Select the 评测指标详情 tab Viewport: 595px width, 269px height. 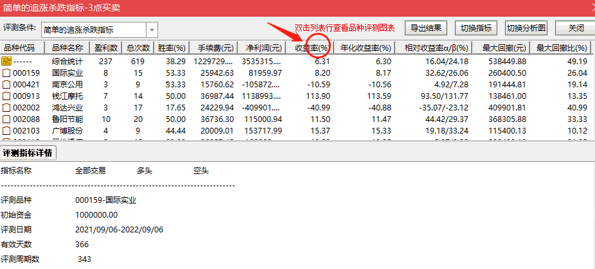28,153
